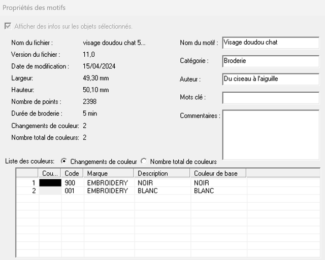Image resolution: width=325 pixels, height=260 pixels.
Task: Select row 2 with code 001
Action: click(71, 191)
